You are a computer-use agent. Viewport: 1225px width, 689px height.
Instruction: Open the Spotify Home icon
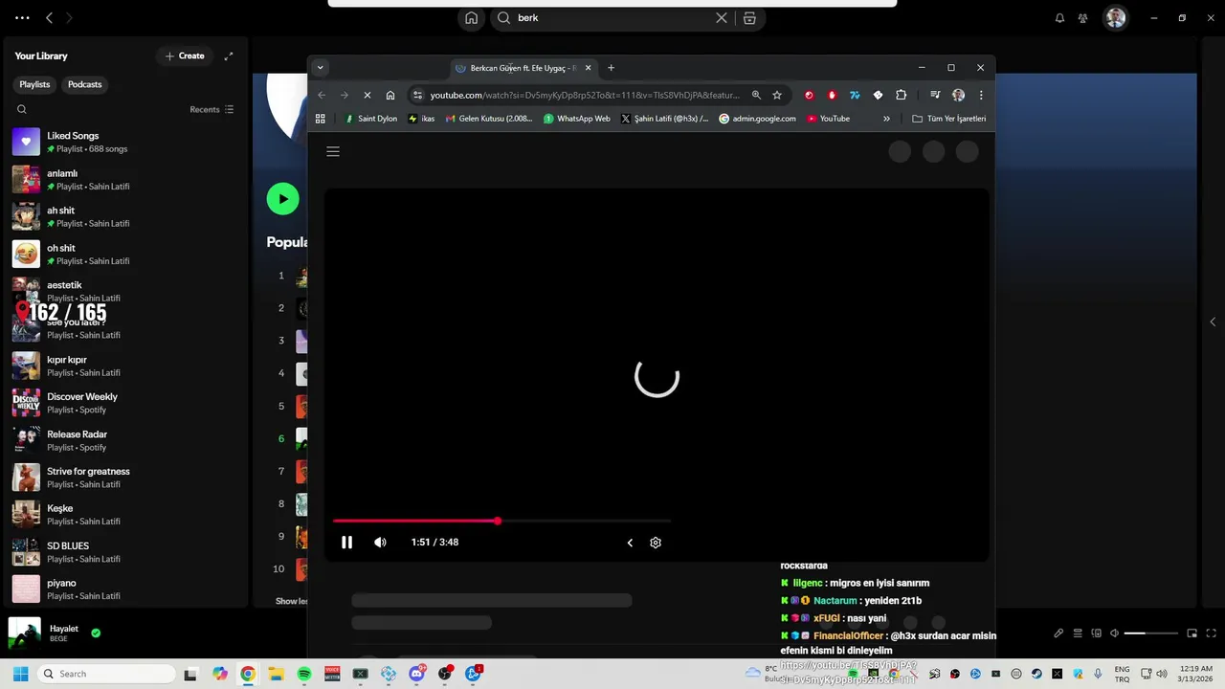[472, 18]
